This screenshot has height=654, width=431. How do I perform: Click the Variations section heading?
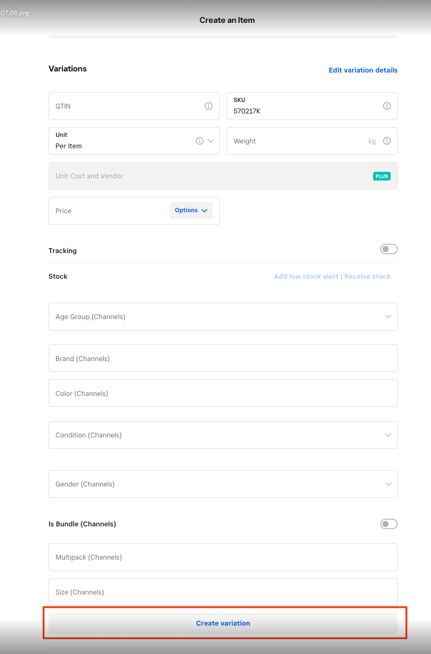pos(68,69)
